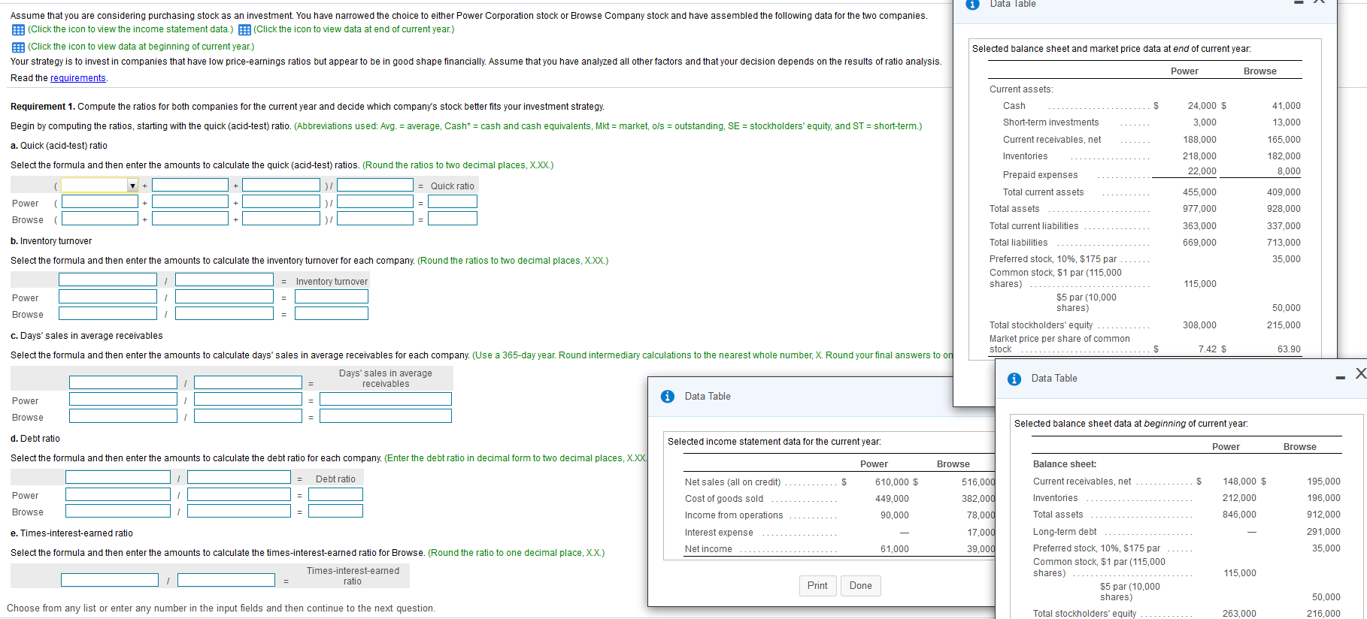Click Power beginning total assets 846,000

click(x=1239, y=515)
